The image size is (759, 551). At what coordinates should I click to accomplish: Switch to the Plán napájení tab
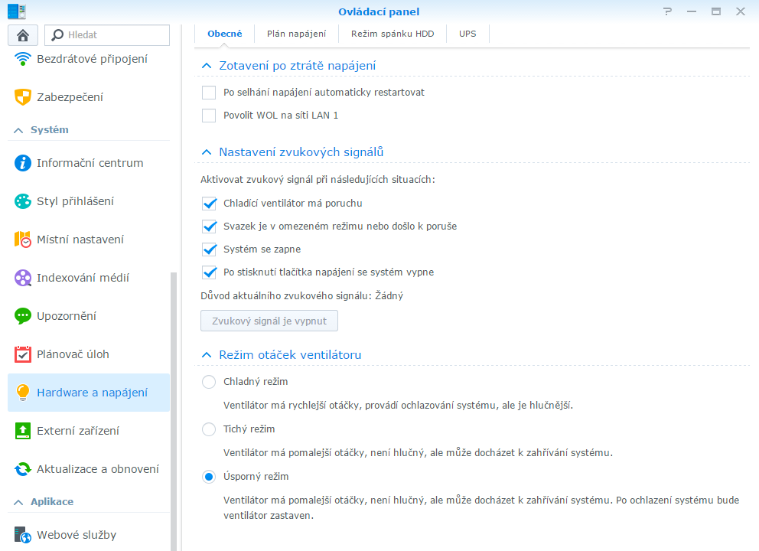296,34
